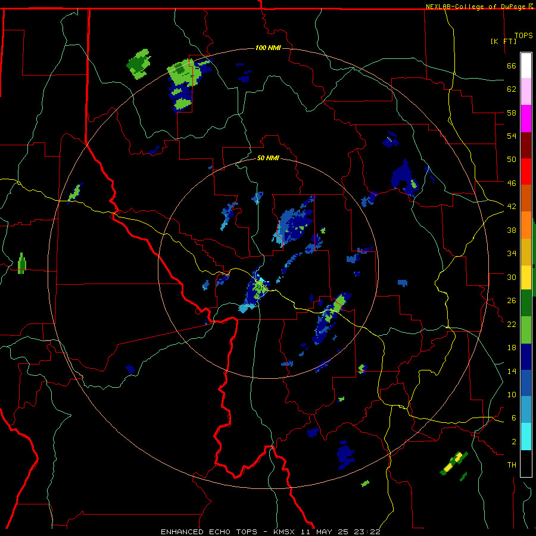Click the navy blue legend swatch
This screenshot has height=536, width=536.
pyautogui.click(x=526, y=357)
